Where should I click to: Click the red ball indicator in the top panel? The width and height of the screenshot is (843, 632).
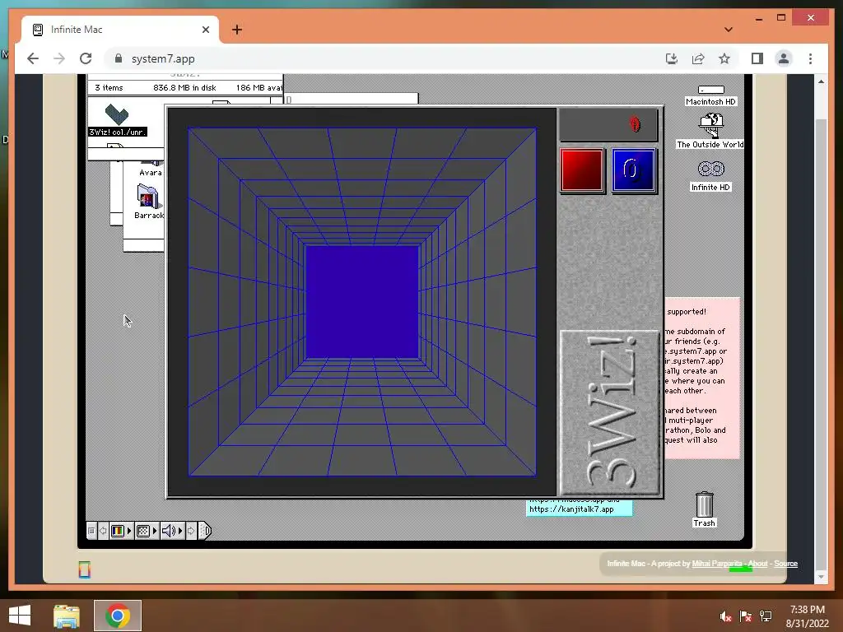(x=635, y=124)
